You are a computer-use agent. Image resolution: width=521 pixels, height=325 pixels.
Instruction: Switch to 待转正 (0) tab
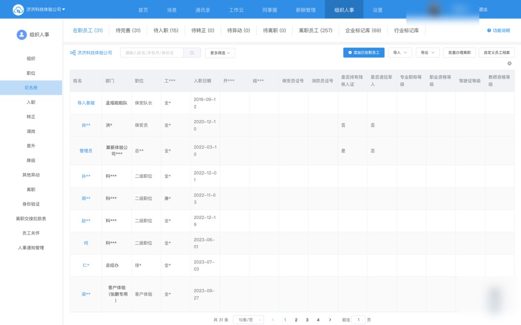tap(203, 30)
